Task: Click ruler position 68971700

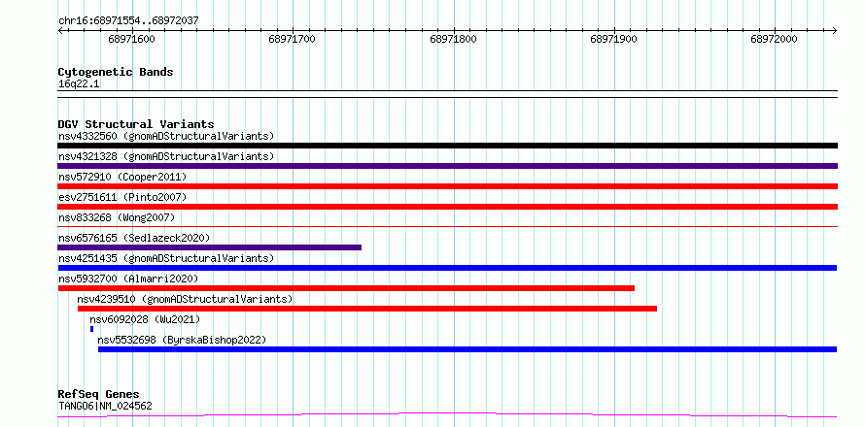Action: (x=293, y=40)
